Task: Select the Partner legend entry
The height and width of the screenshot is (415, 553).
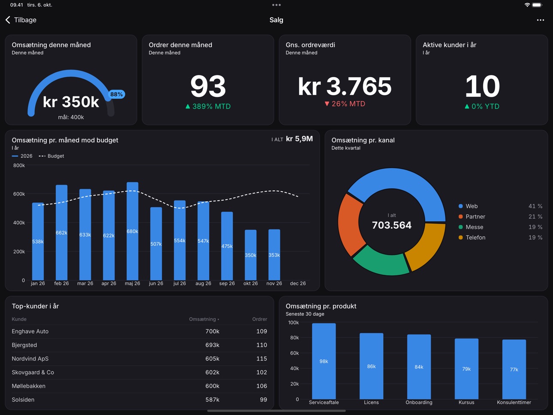Action: tap(500, 217)
